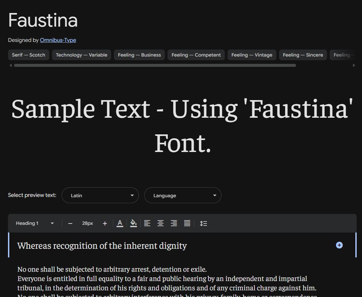The height and width of the screenshot is (297, 362).
Task: Click the word 'Font.' in the large preview
Action: click(x=182, y=143)
